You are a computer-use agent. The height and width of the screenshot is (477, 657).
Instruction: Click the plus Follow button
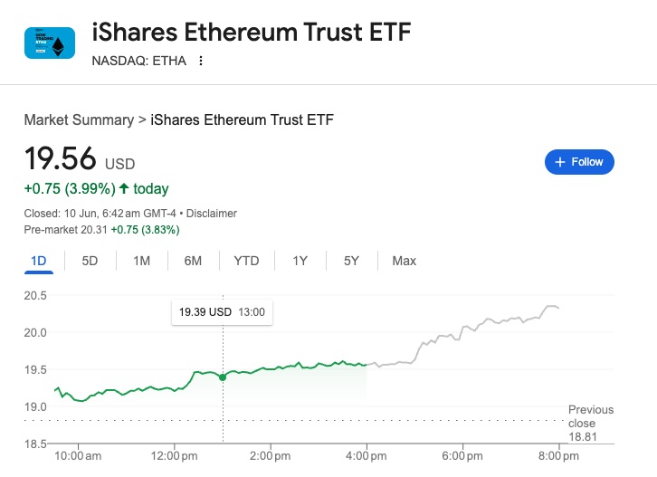579,162
